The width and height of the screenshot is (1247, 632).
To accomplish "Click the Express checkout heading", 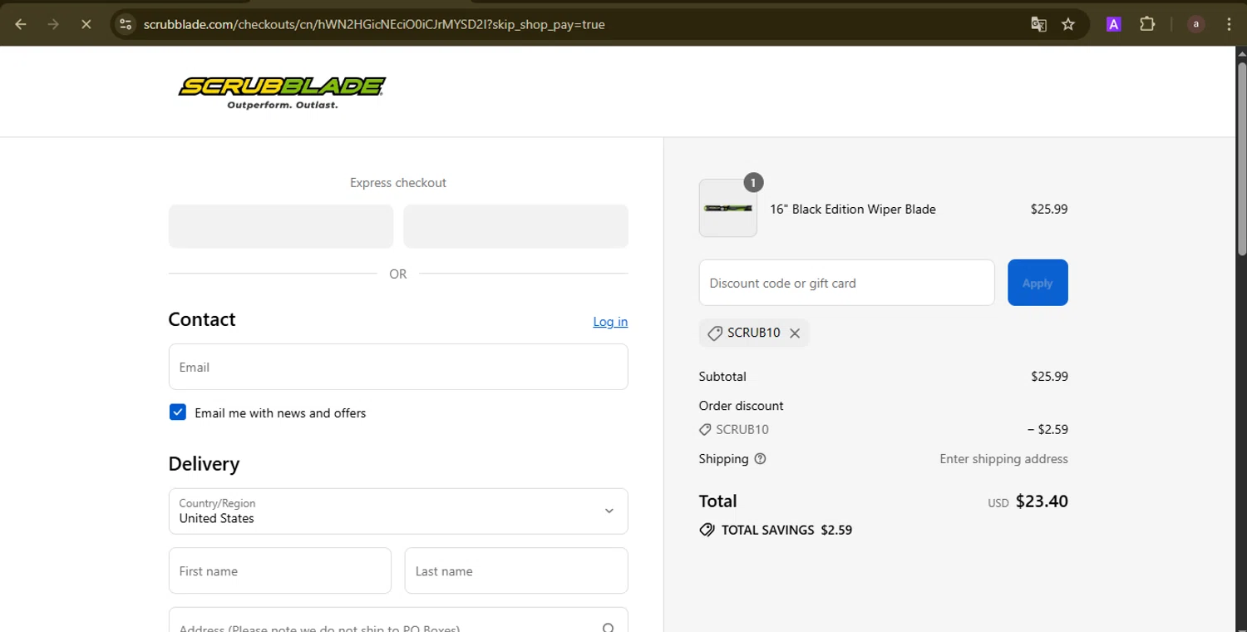I will [x=398, y=183].
